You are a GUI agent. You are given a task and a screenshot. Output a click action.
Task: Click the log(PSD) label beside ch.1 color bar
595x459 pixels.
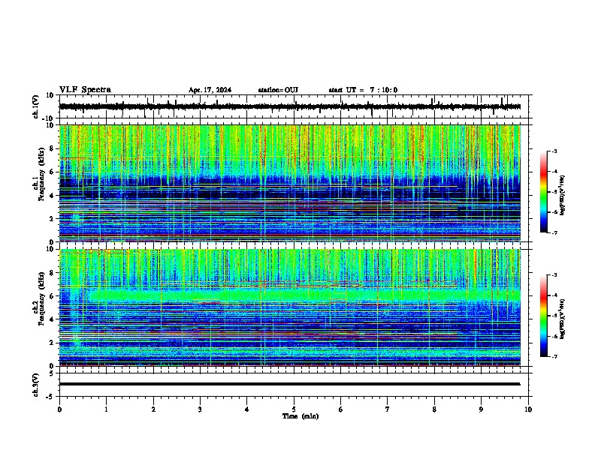click(x=563, y=195)
